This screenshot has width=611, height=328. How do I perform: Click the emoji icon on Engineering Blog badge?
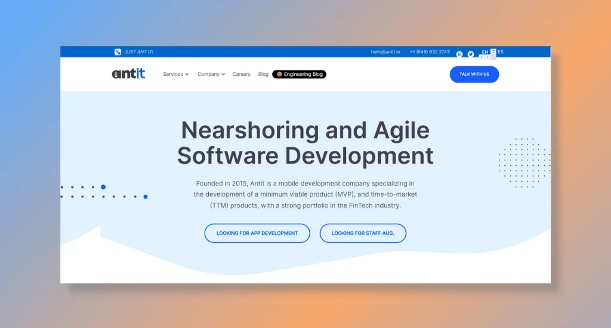(279, 75)
